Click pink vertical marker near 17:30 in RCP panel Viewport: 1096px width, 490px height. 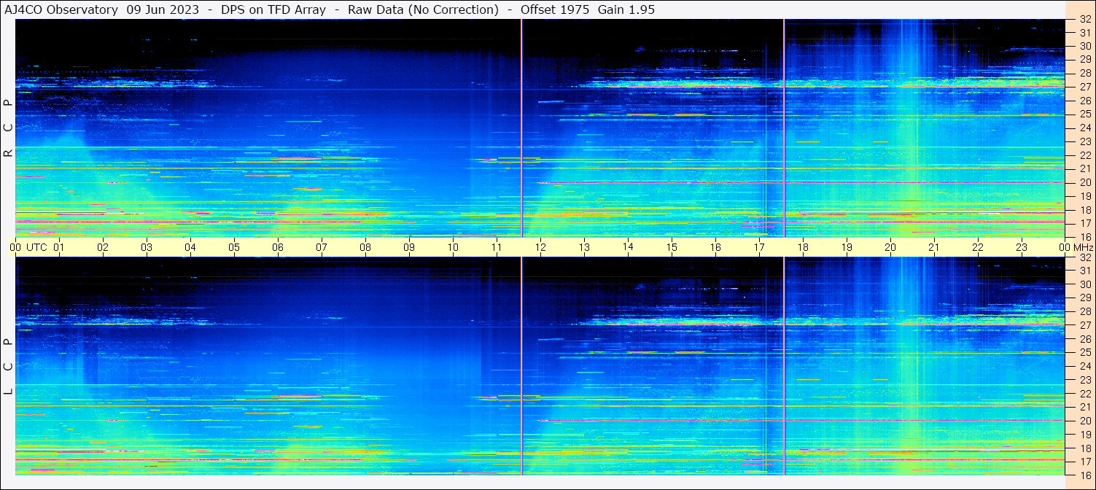click(x=784, y=128)
